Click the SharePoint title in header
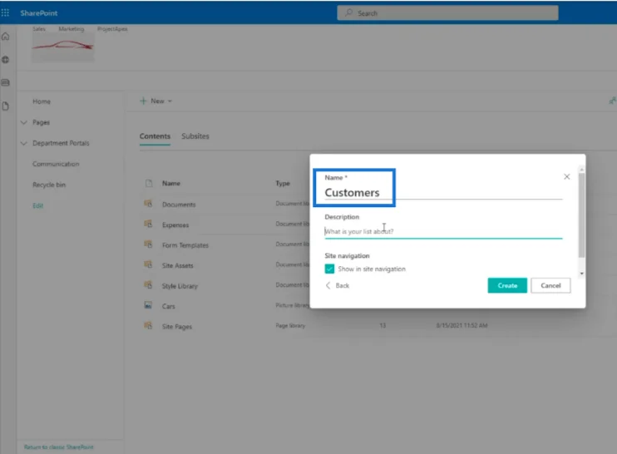617x454 pixels. point(39,13)
